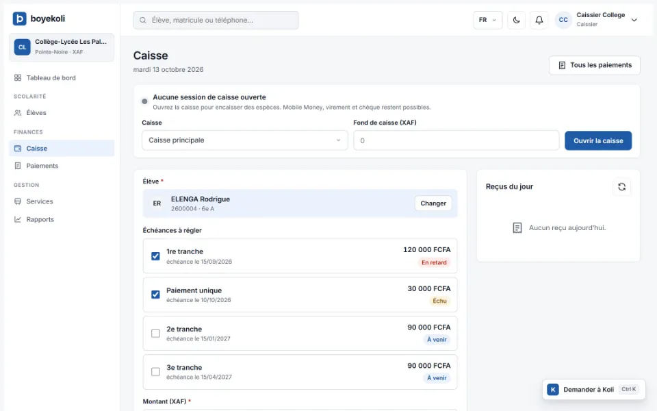Click the En retard status badge

point(434,262)
